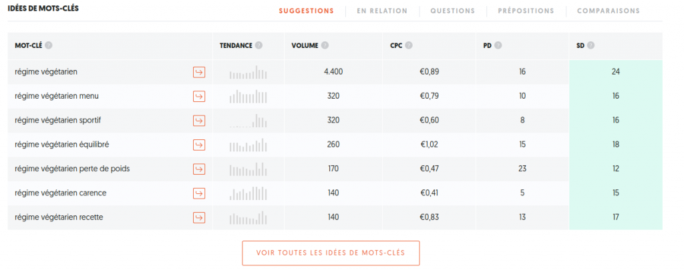Open arrow icon for 'régime végétarien équilibré'
This screenshot has height=270, width=684.
tap(199, 145)
